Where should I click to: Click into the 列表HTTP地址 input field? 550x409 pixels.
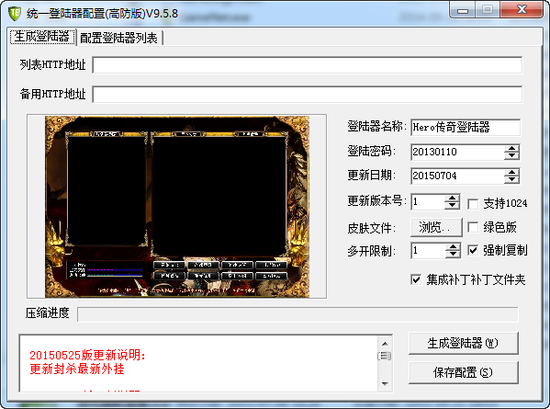(308, 65)
